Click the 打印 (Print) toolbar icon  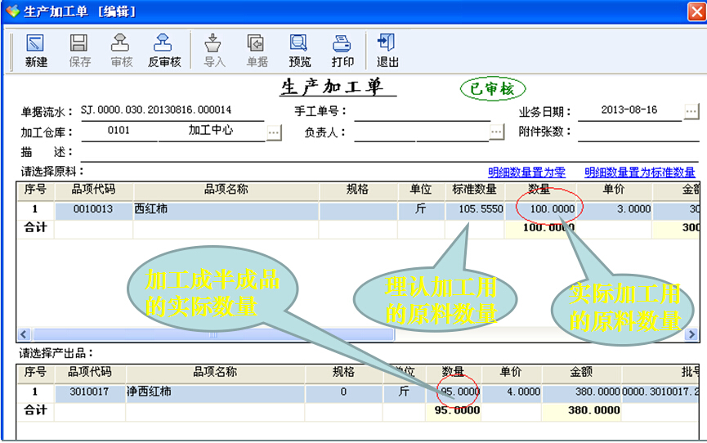point(342,50)
